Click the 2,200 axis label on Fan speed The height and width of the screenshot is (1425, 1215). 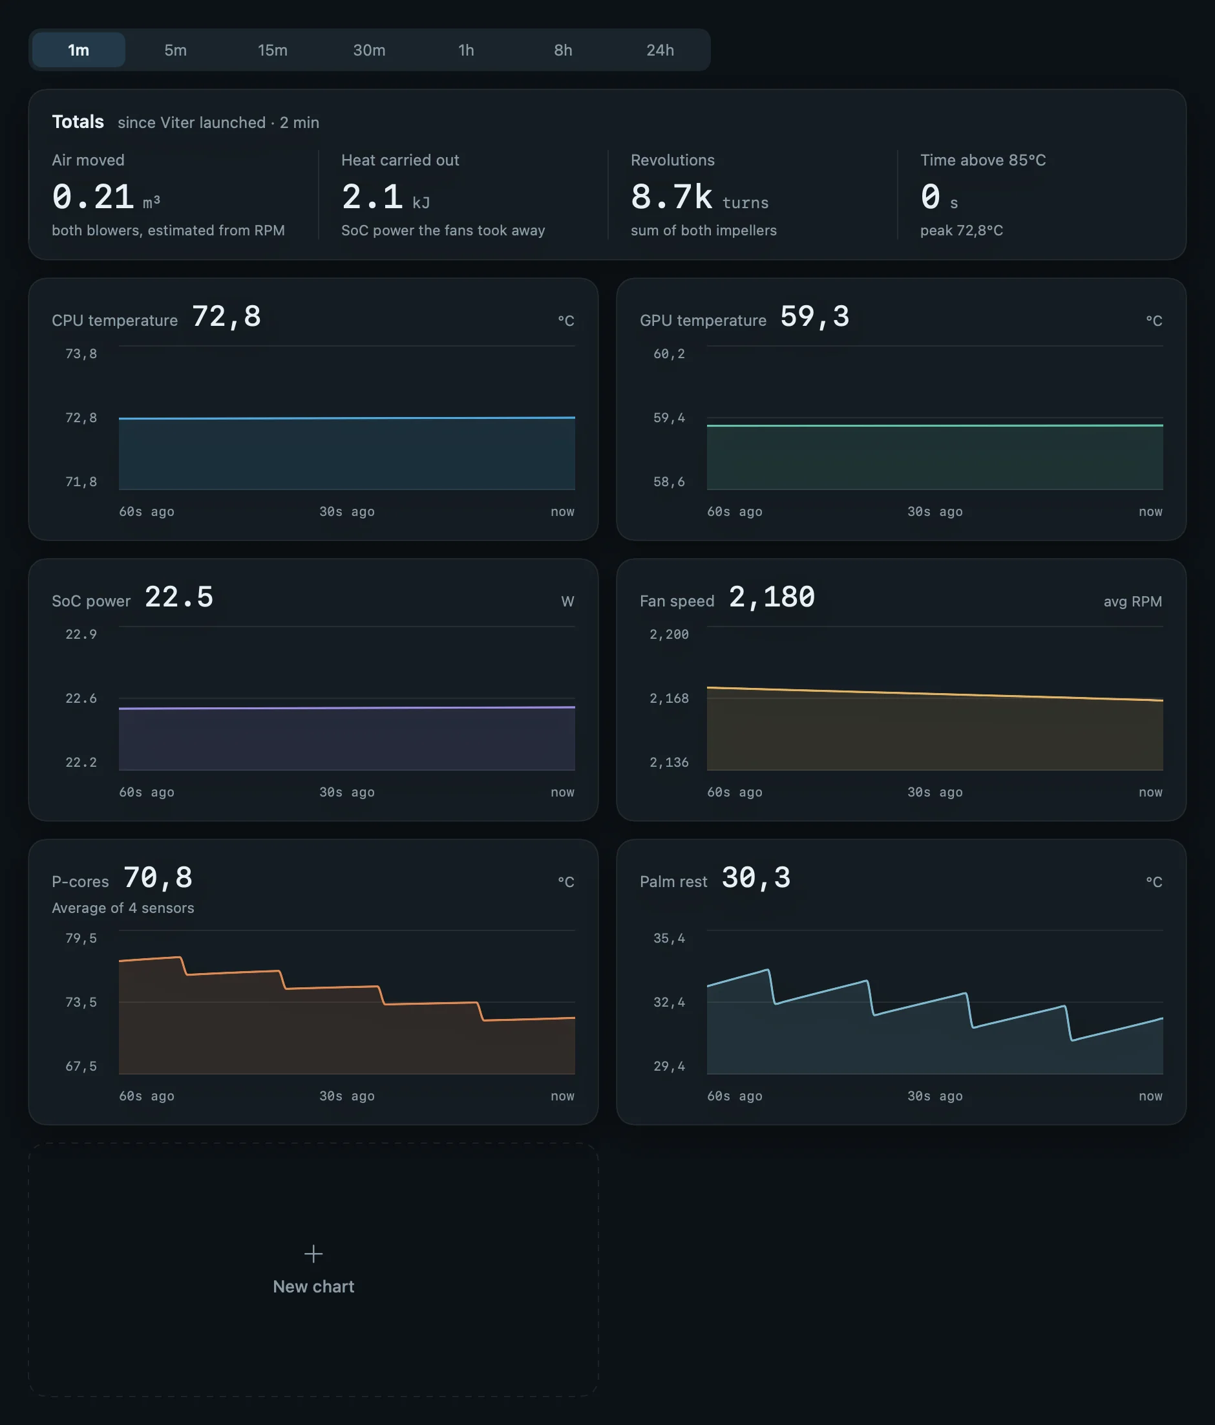(669, 634)
